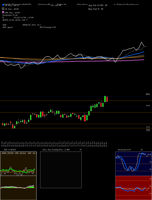The width and height of the screenshot is (152, 200).
Task: Click the 'CL: 41.58' closing price text
Action: pyautogui.click(x=56, y=5)
